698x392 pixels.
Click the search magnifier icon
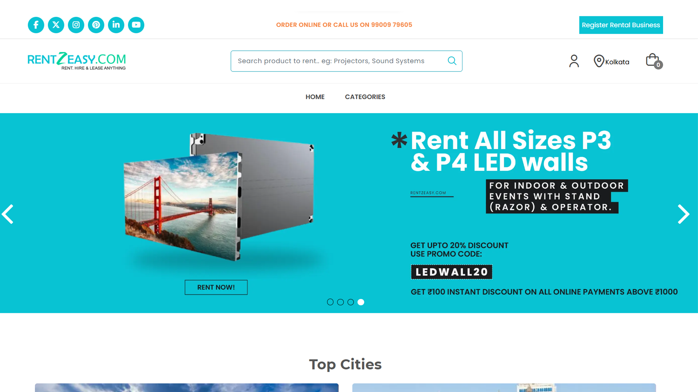(x=452, y=61)
